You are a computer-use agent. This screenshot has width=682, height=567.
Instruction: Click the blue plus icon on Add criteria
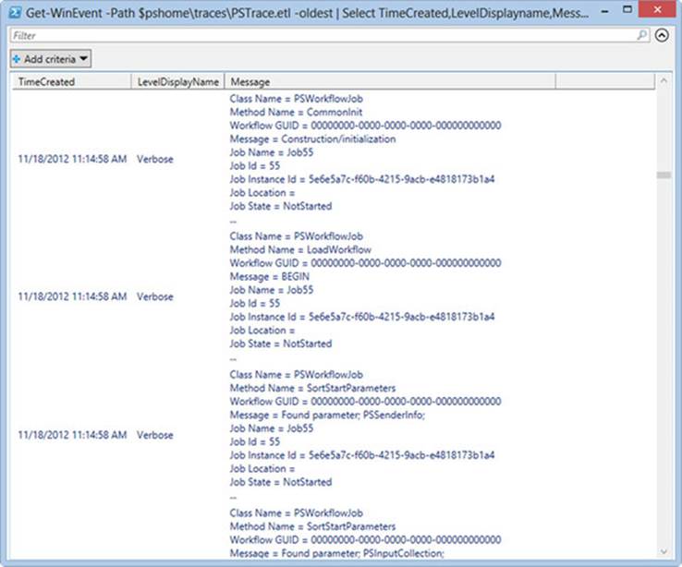click(x=16, y=59)
